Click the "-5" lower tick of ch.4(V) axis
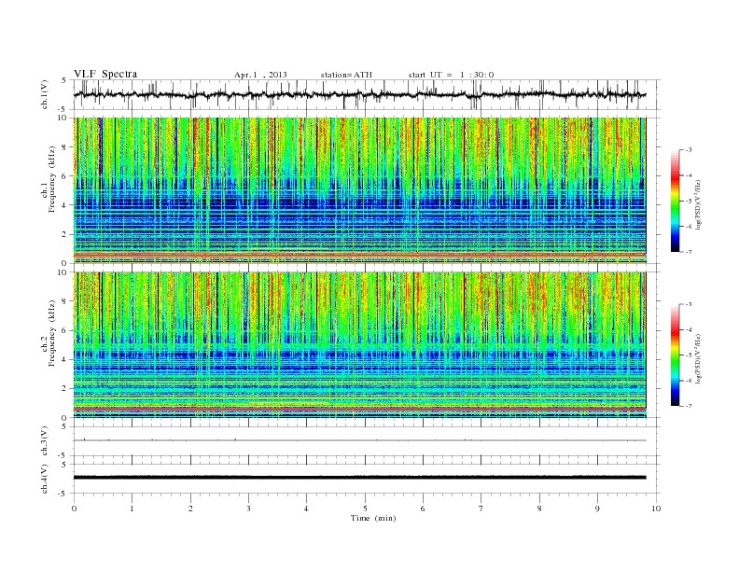The image size is (739, 571). [x=63, y=494]
